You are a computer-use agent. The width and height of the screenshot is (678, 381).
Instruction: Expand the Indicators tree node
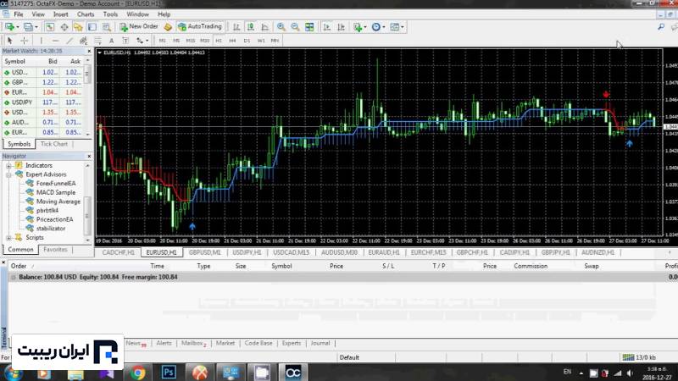pyautogui.click(x=9, y=165)
